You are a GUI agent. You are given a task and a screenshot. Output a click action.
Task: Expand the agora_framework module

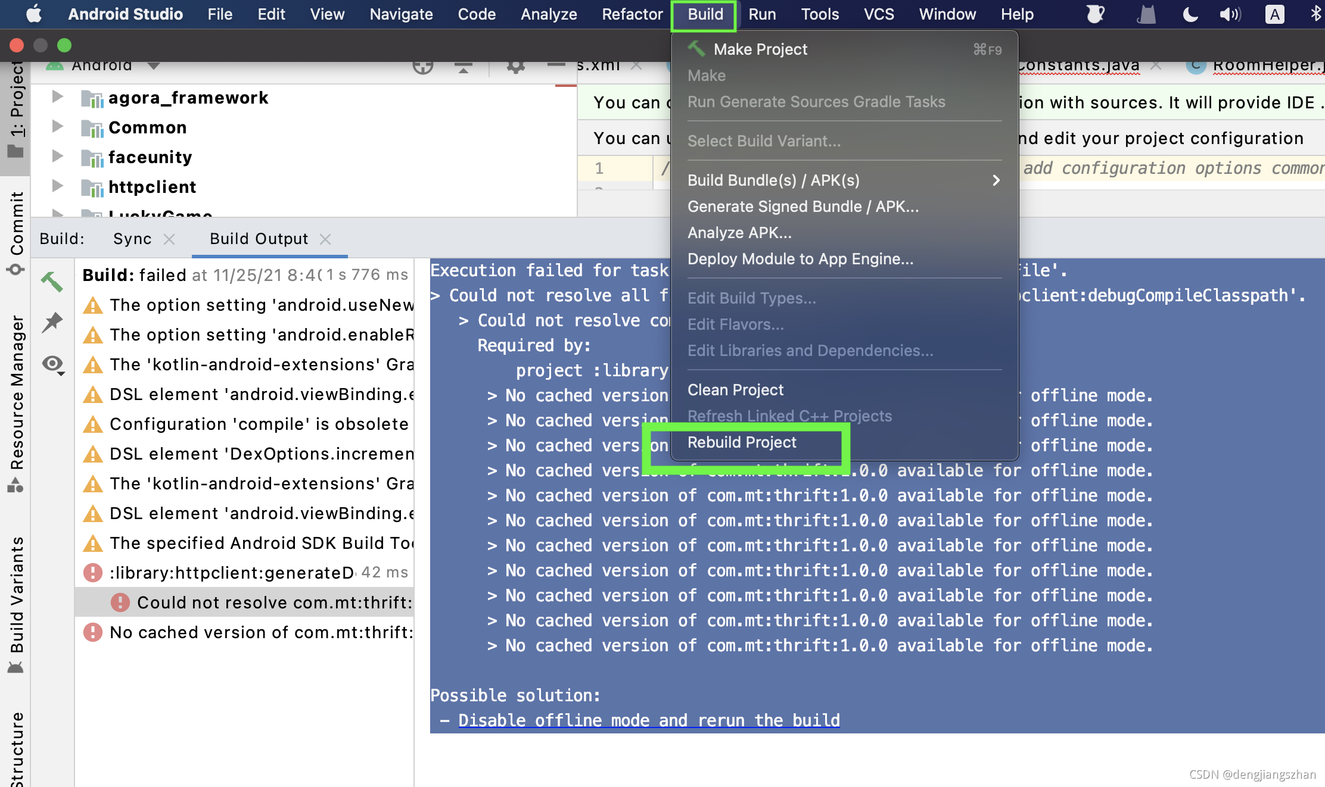click(57, 97)
